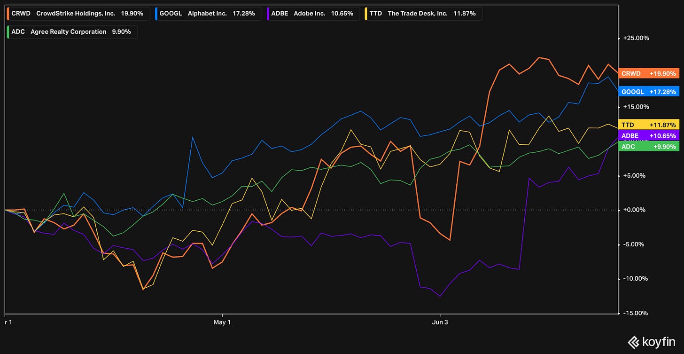Click the yellow TTD +11.87% price tag
684x354 pixels.
(649, 125)
